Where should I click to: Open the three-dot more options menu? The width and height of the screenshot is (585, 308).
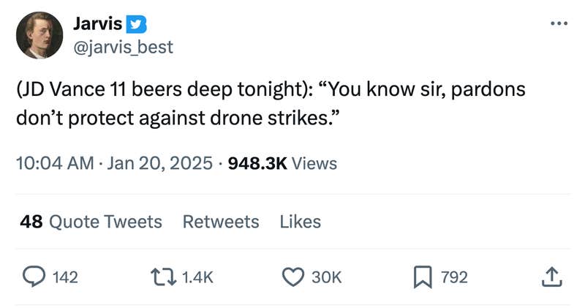[559, 23]
